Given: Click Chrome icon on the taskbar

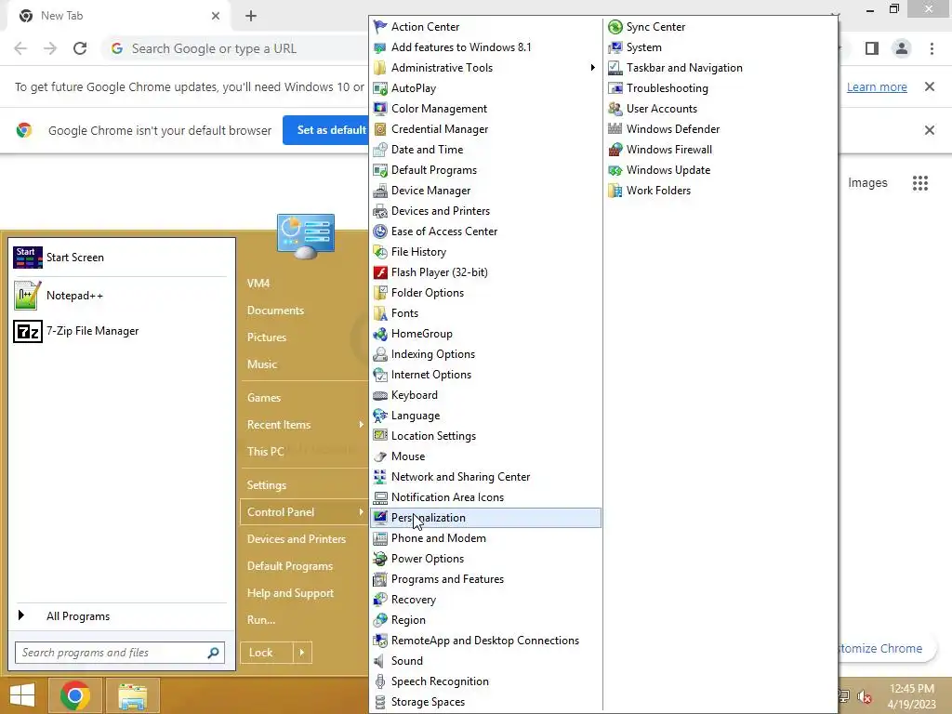Looking at the screenshot, I should click(75, 695).
